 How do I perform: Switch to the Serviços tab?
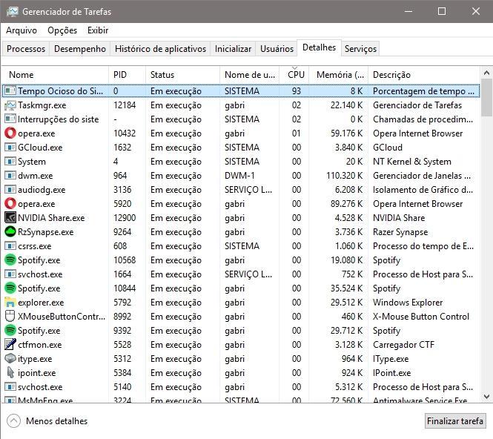tap(360, 49)
